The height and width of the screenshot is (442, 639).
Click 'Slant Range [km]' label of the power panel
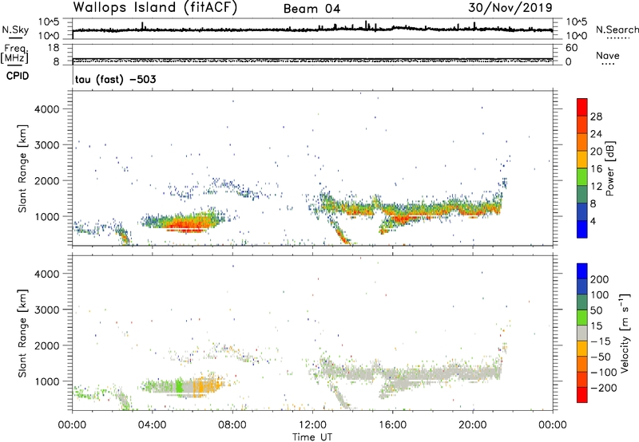tap(22, 168)
